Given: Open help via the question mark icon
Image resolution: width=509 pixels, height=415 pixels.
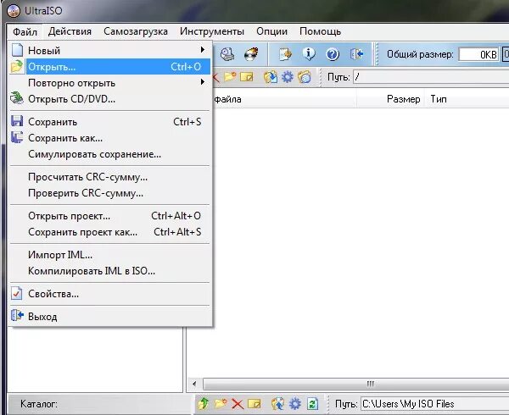Looking at the screenshot, I should 333,54.
